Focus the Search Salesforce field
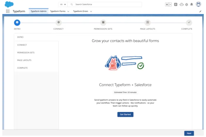206x137 pixels. click(x=104, y=4)
